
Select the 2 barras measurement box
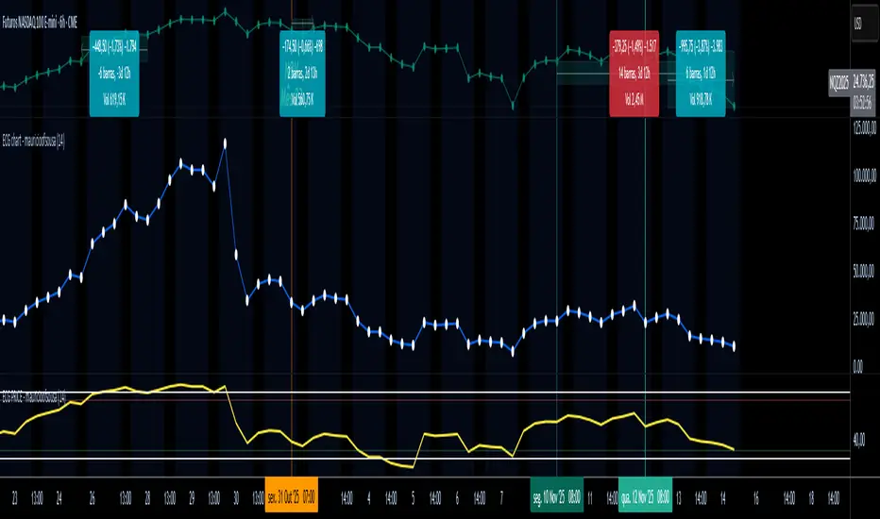(302, 74)
